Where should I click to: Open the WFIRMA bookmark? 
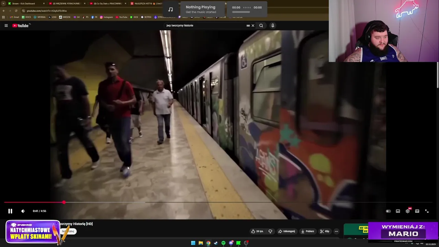point(39,17)
